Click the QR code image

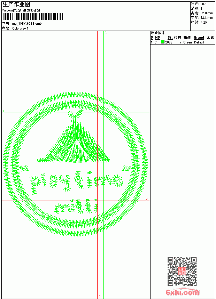(182, 271)
